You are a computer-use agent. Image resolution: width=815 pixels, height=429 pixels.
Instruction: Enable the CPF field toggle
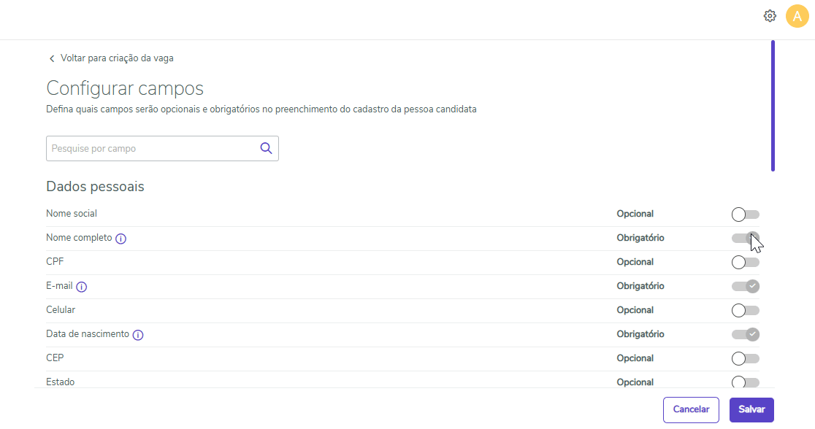coord(745,262)
